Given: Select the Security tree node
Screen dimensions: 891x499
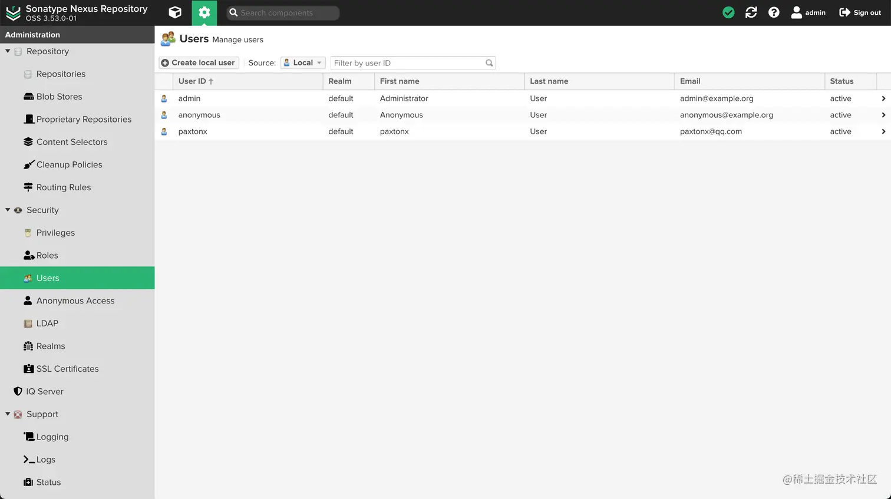Looking at the screenshot, I should (42, 210).
